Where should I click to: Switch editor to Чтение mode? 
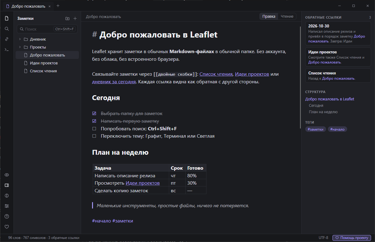[x=287, y=16]
